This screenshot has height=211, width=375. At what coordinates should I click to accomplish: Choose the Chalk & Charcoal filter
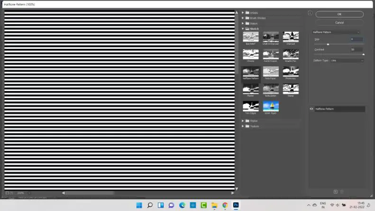click(271, 37)
